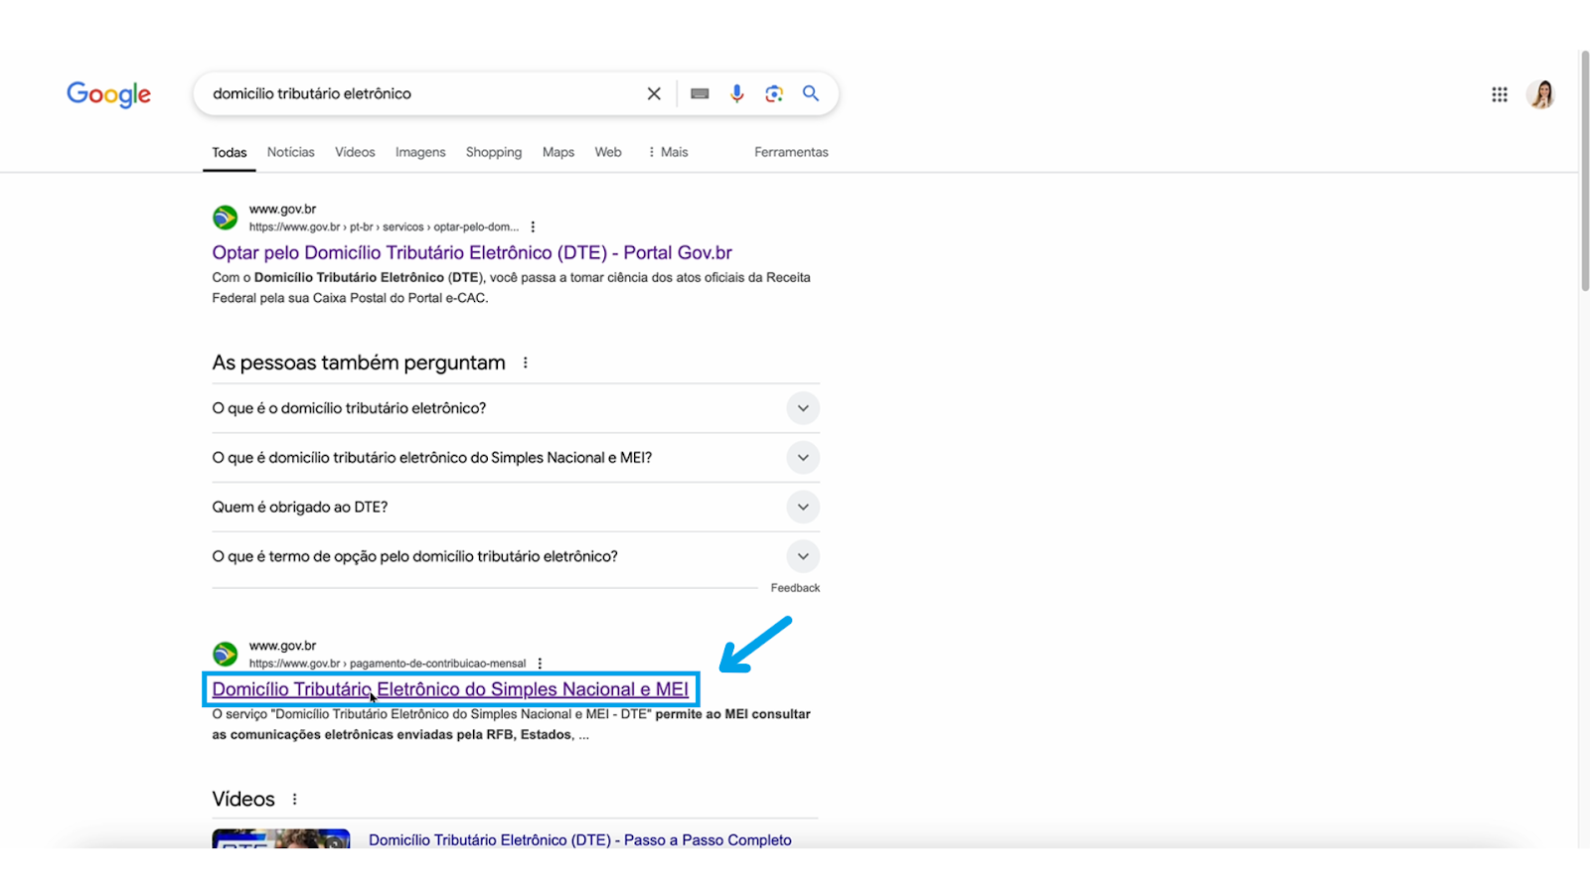This screenshot has width=1590, height=895.
Task: Click the magnifying glass search icon
Action: [x=811, y=93]
